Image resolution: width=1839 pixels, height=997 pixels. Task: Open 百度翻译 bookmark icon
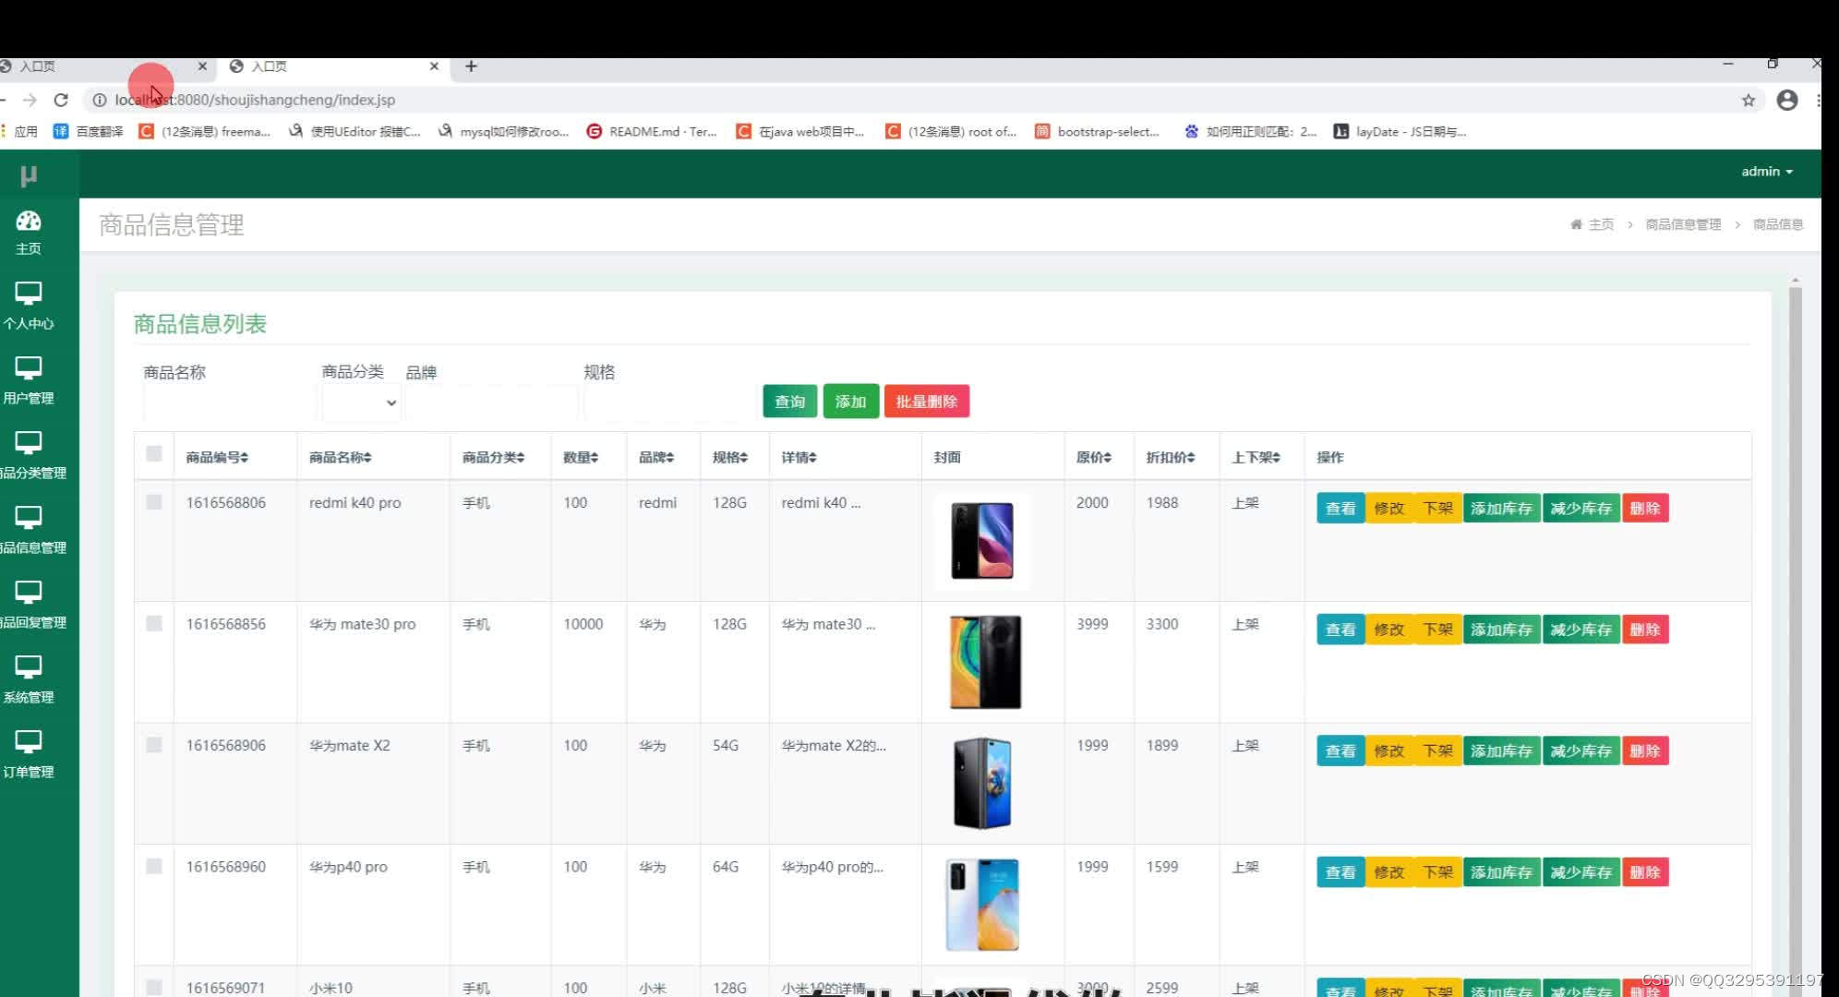tap(61, 132)
